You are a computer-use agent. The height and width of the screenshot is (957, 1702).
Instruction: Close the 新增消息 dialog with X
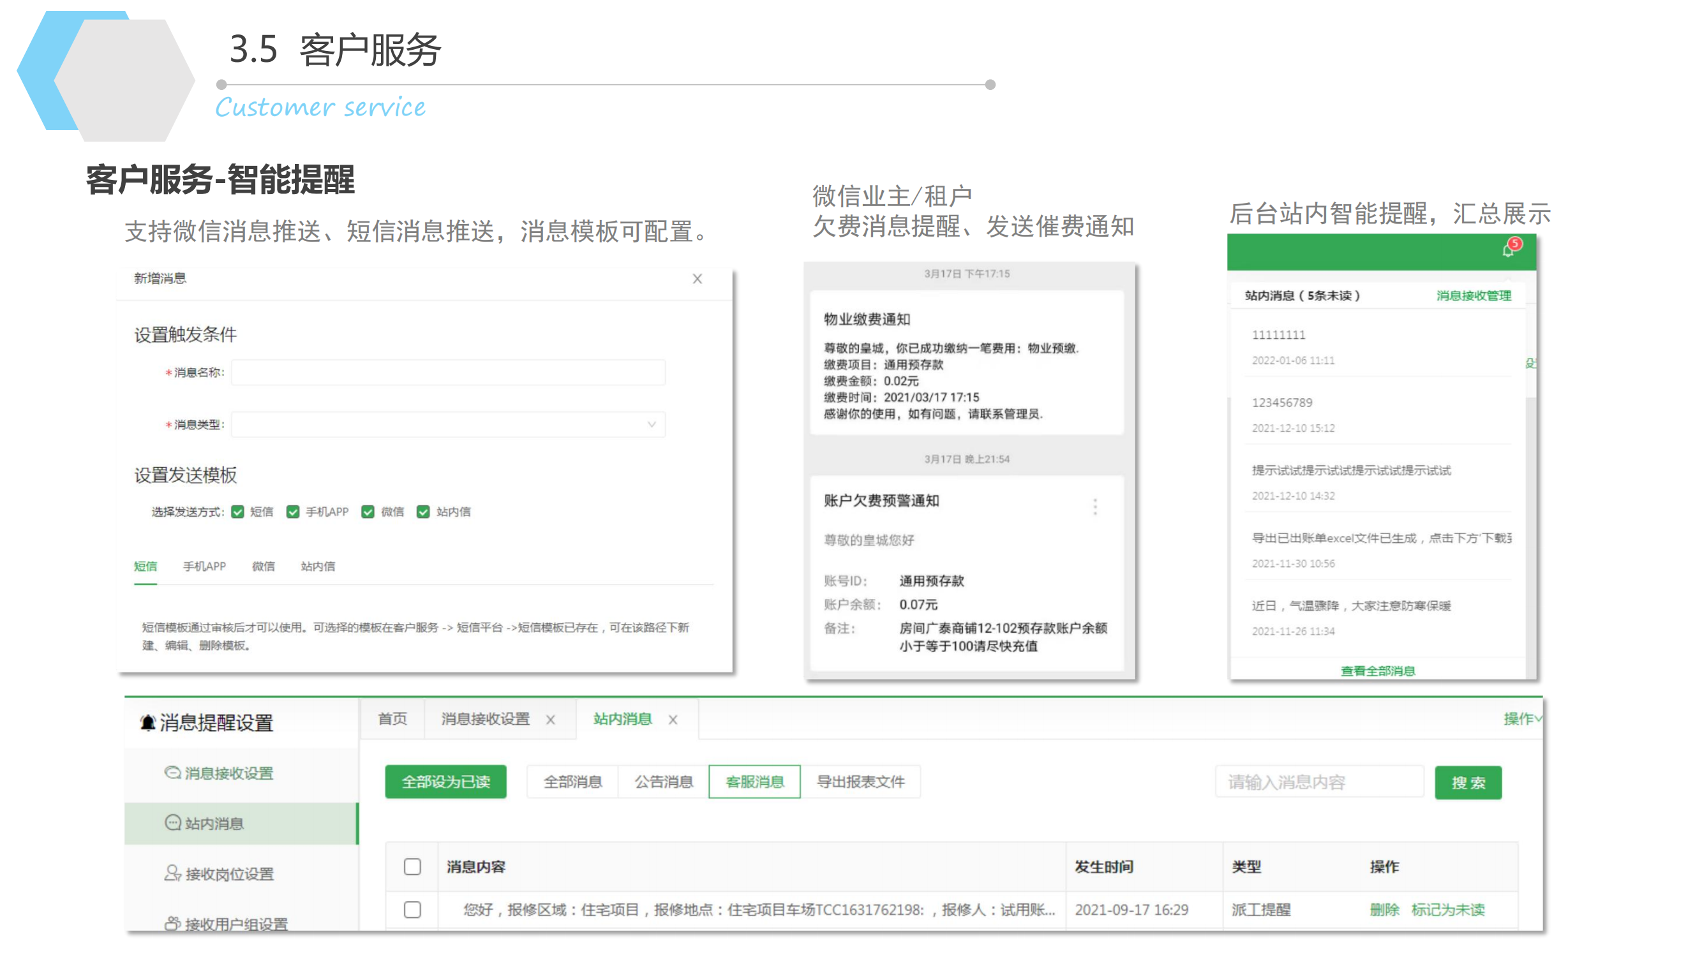pyautogui.click(x=697, y=279)
